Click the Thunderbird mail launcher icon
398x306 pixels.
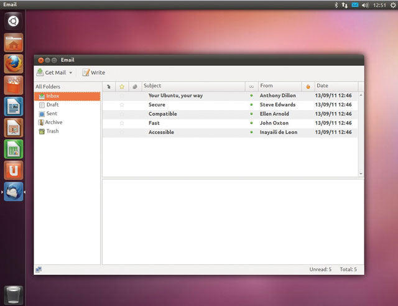[x=14, y=192]
